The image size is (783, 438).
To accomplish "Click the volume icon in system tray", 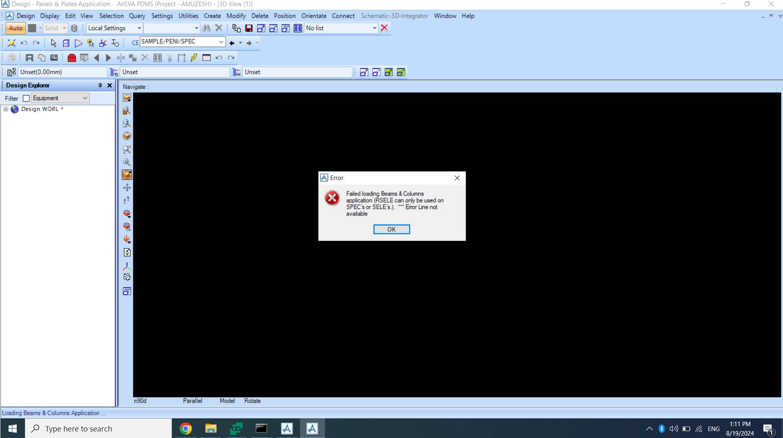I will point(674,429).
